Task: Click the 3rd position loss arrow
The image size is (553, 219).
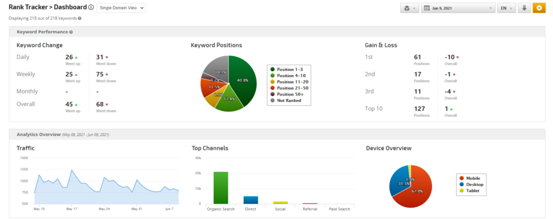Action: click(x=455, y=92)
